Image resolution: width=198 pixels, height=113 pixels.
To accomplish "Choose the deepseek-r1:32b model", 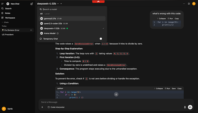I will (x=72, y=28).
